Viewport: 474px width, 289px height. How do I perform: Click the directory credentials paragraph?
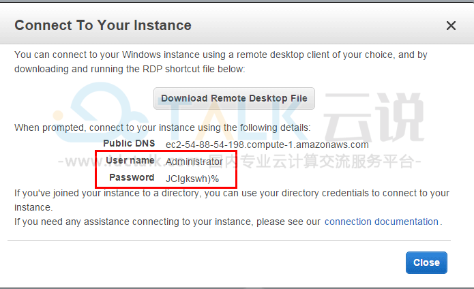pos(232,200)
